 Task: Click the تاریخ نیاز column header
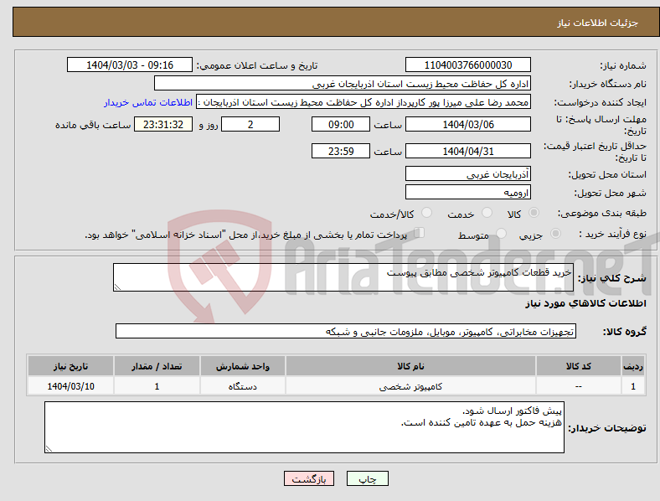click(70, 366)
